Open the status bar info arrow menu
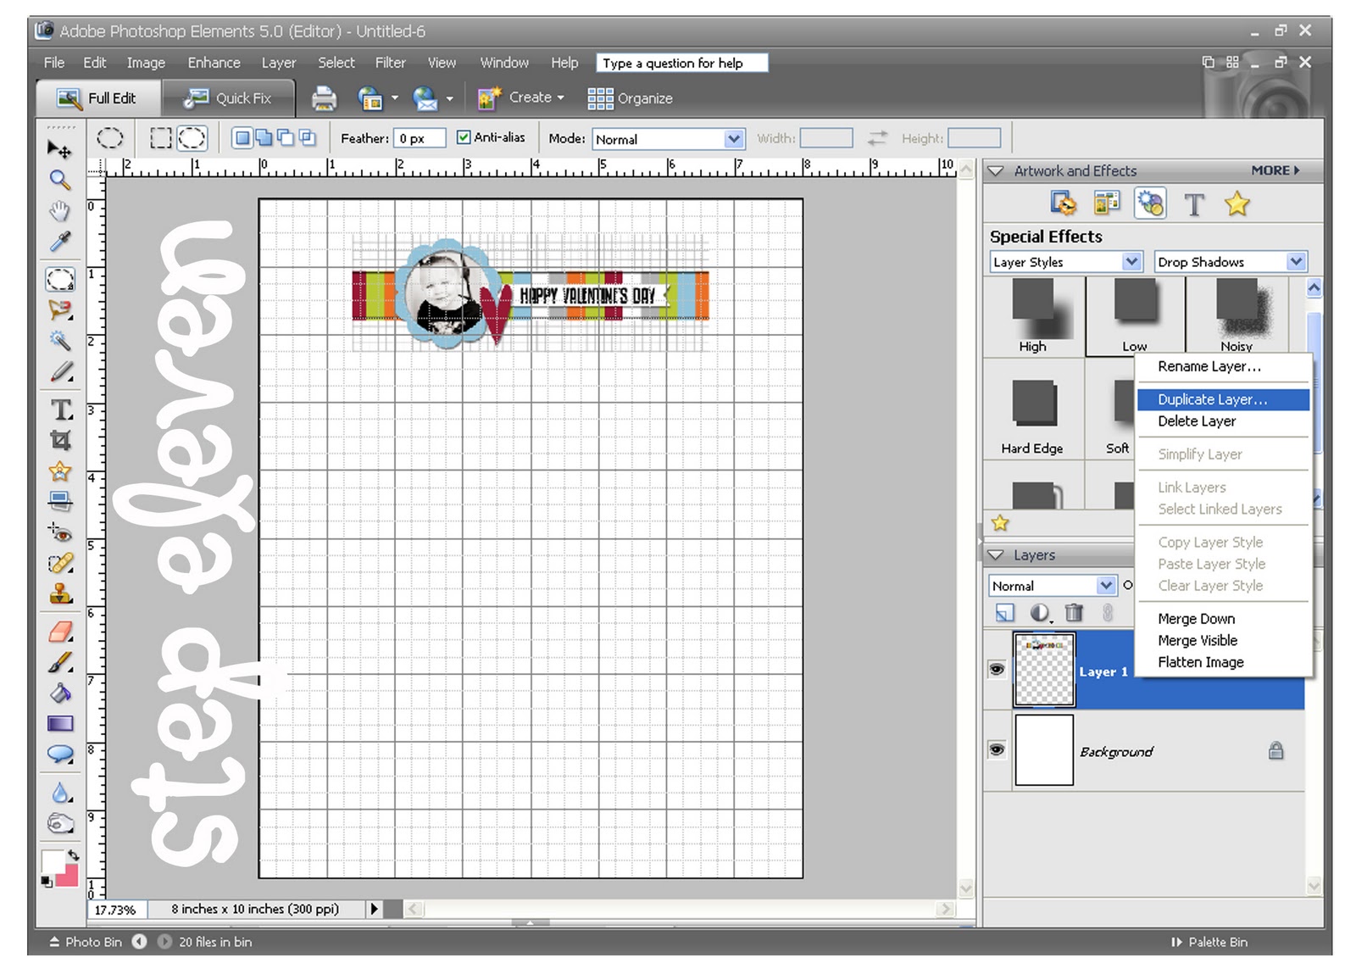 click(374, 910)
